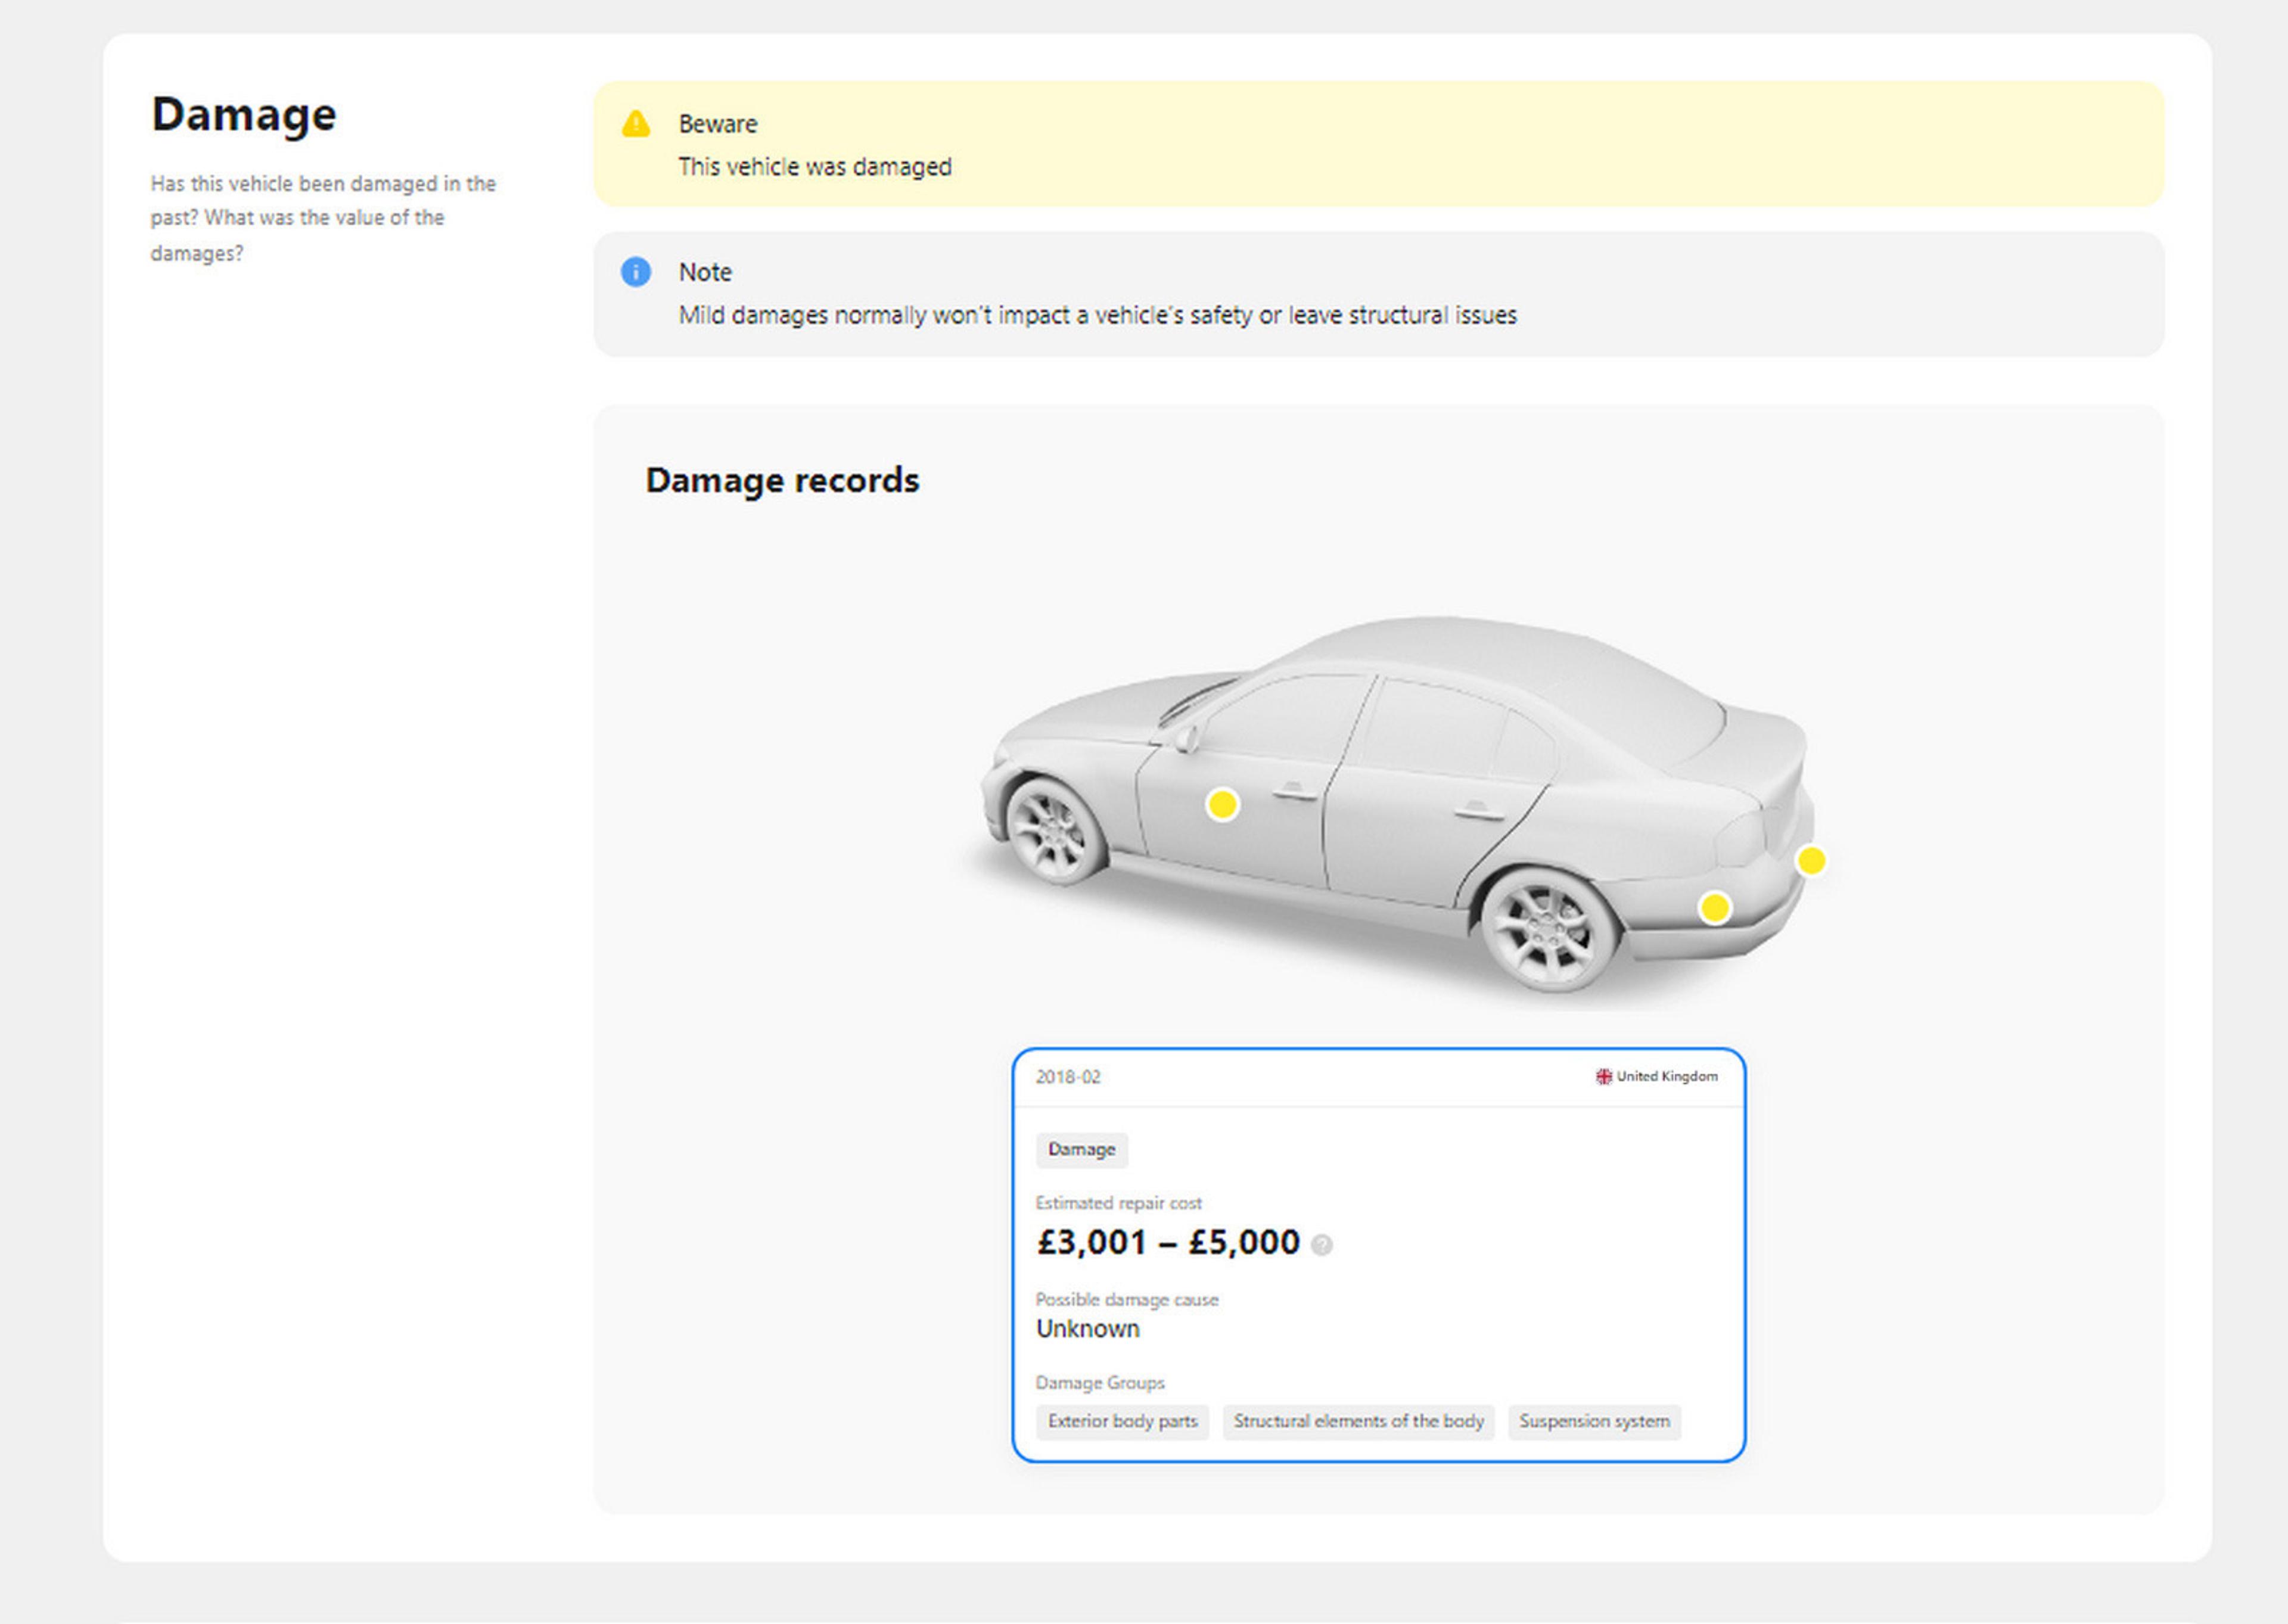Click the main Damage section heading
Screen dimensions: 2288x1624
coord(244,114)
